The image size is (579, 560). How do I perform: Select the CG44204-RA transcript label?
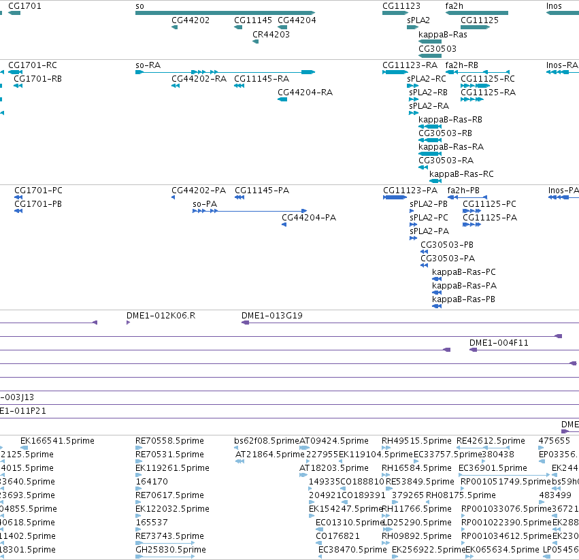(x=305, y=93)
